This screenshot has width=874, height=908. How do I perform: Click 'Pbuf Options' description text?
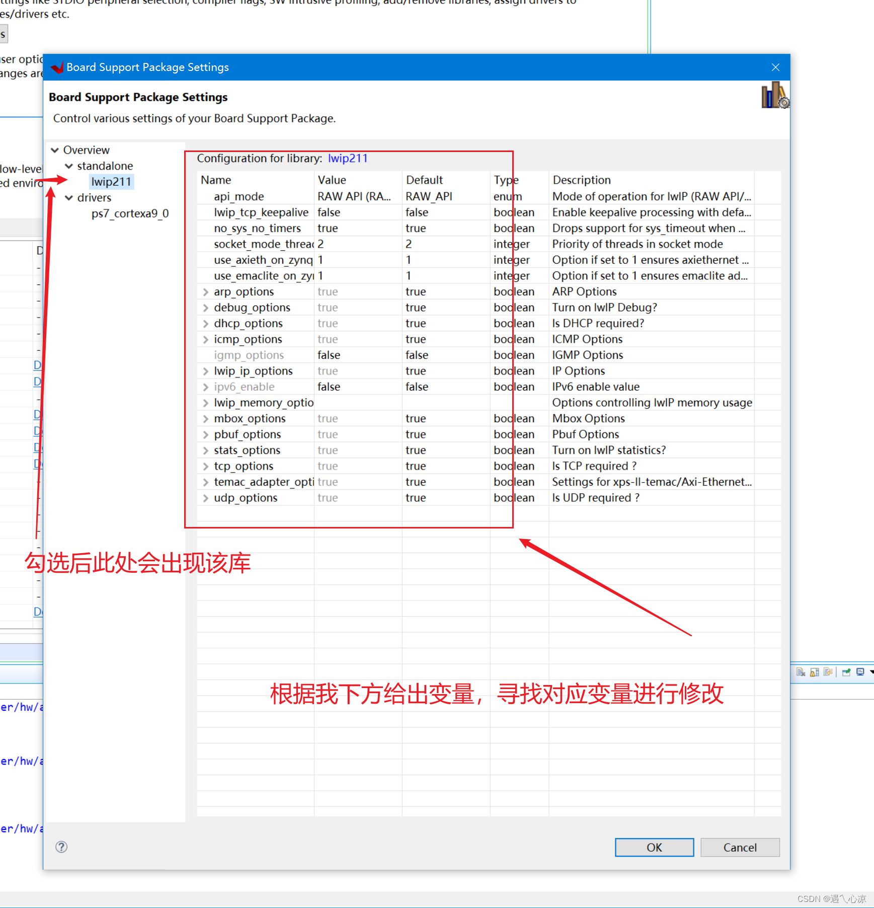pos(586,434)
